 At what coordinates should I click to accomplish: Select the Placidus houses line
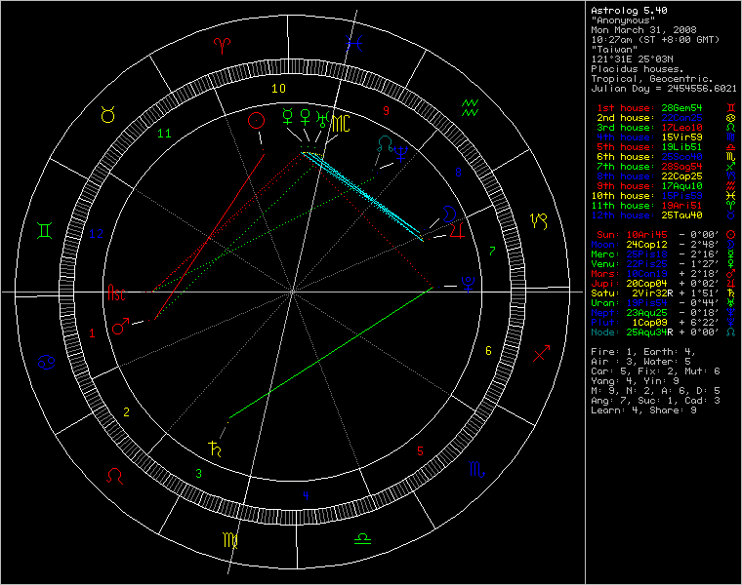pos(638,69)
